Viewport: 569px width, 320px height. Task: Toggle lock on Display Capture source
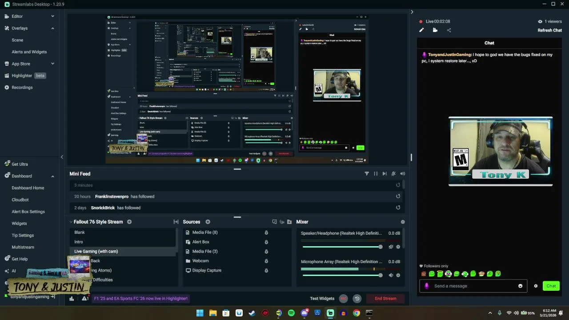coord(266,270)
